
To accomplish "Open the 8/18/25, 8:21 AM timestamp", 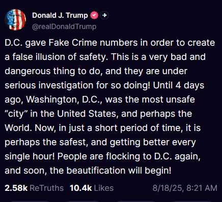I will click(x=185, y=188).
